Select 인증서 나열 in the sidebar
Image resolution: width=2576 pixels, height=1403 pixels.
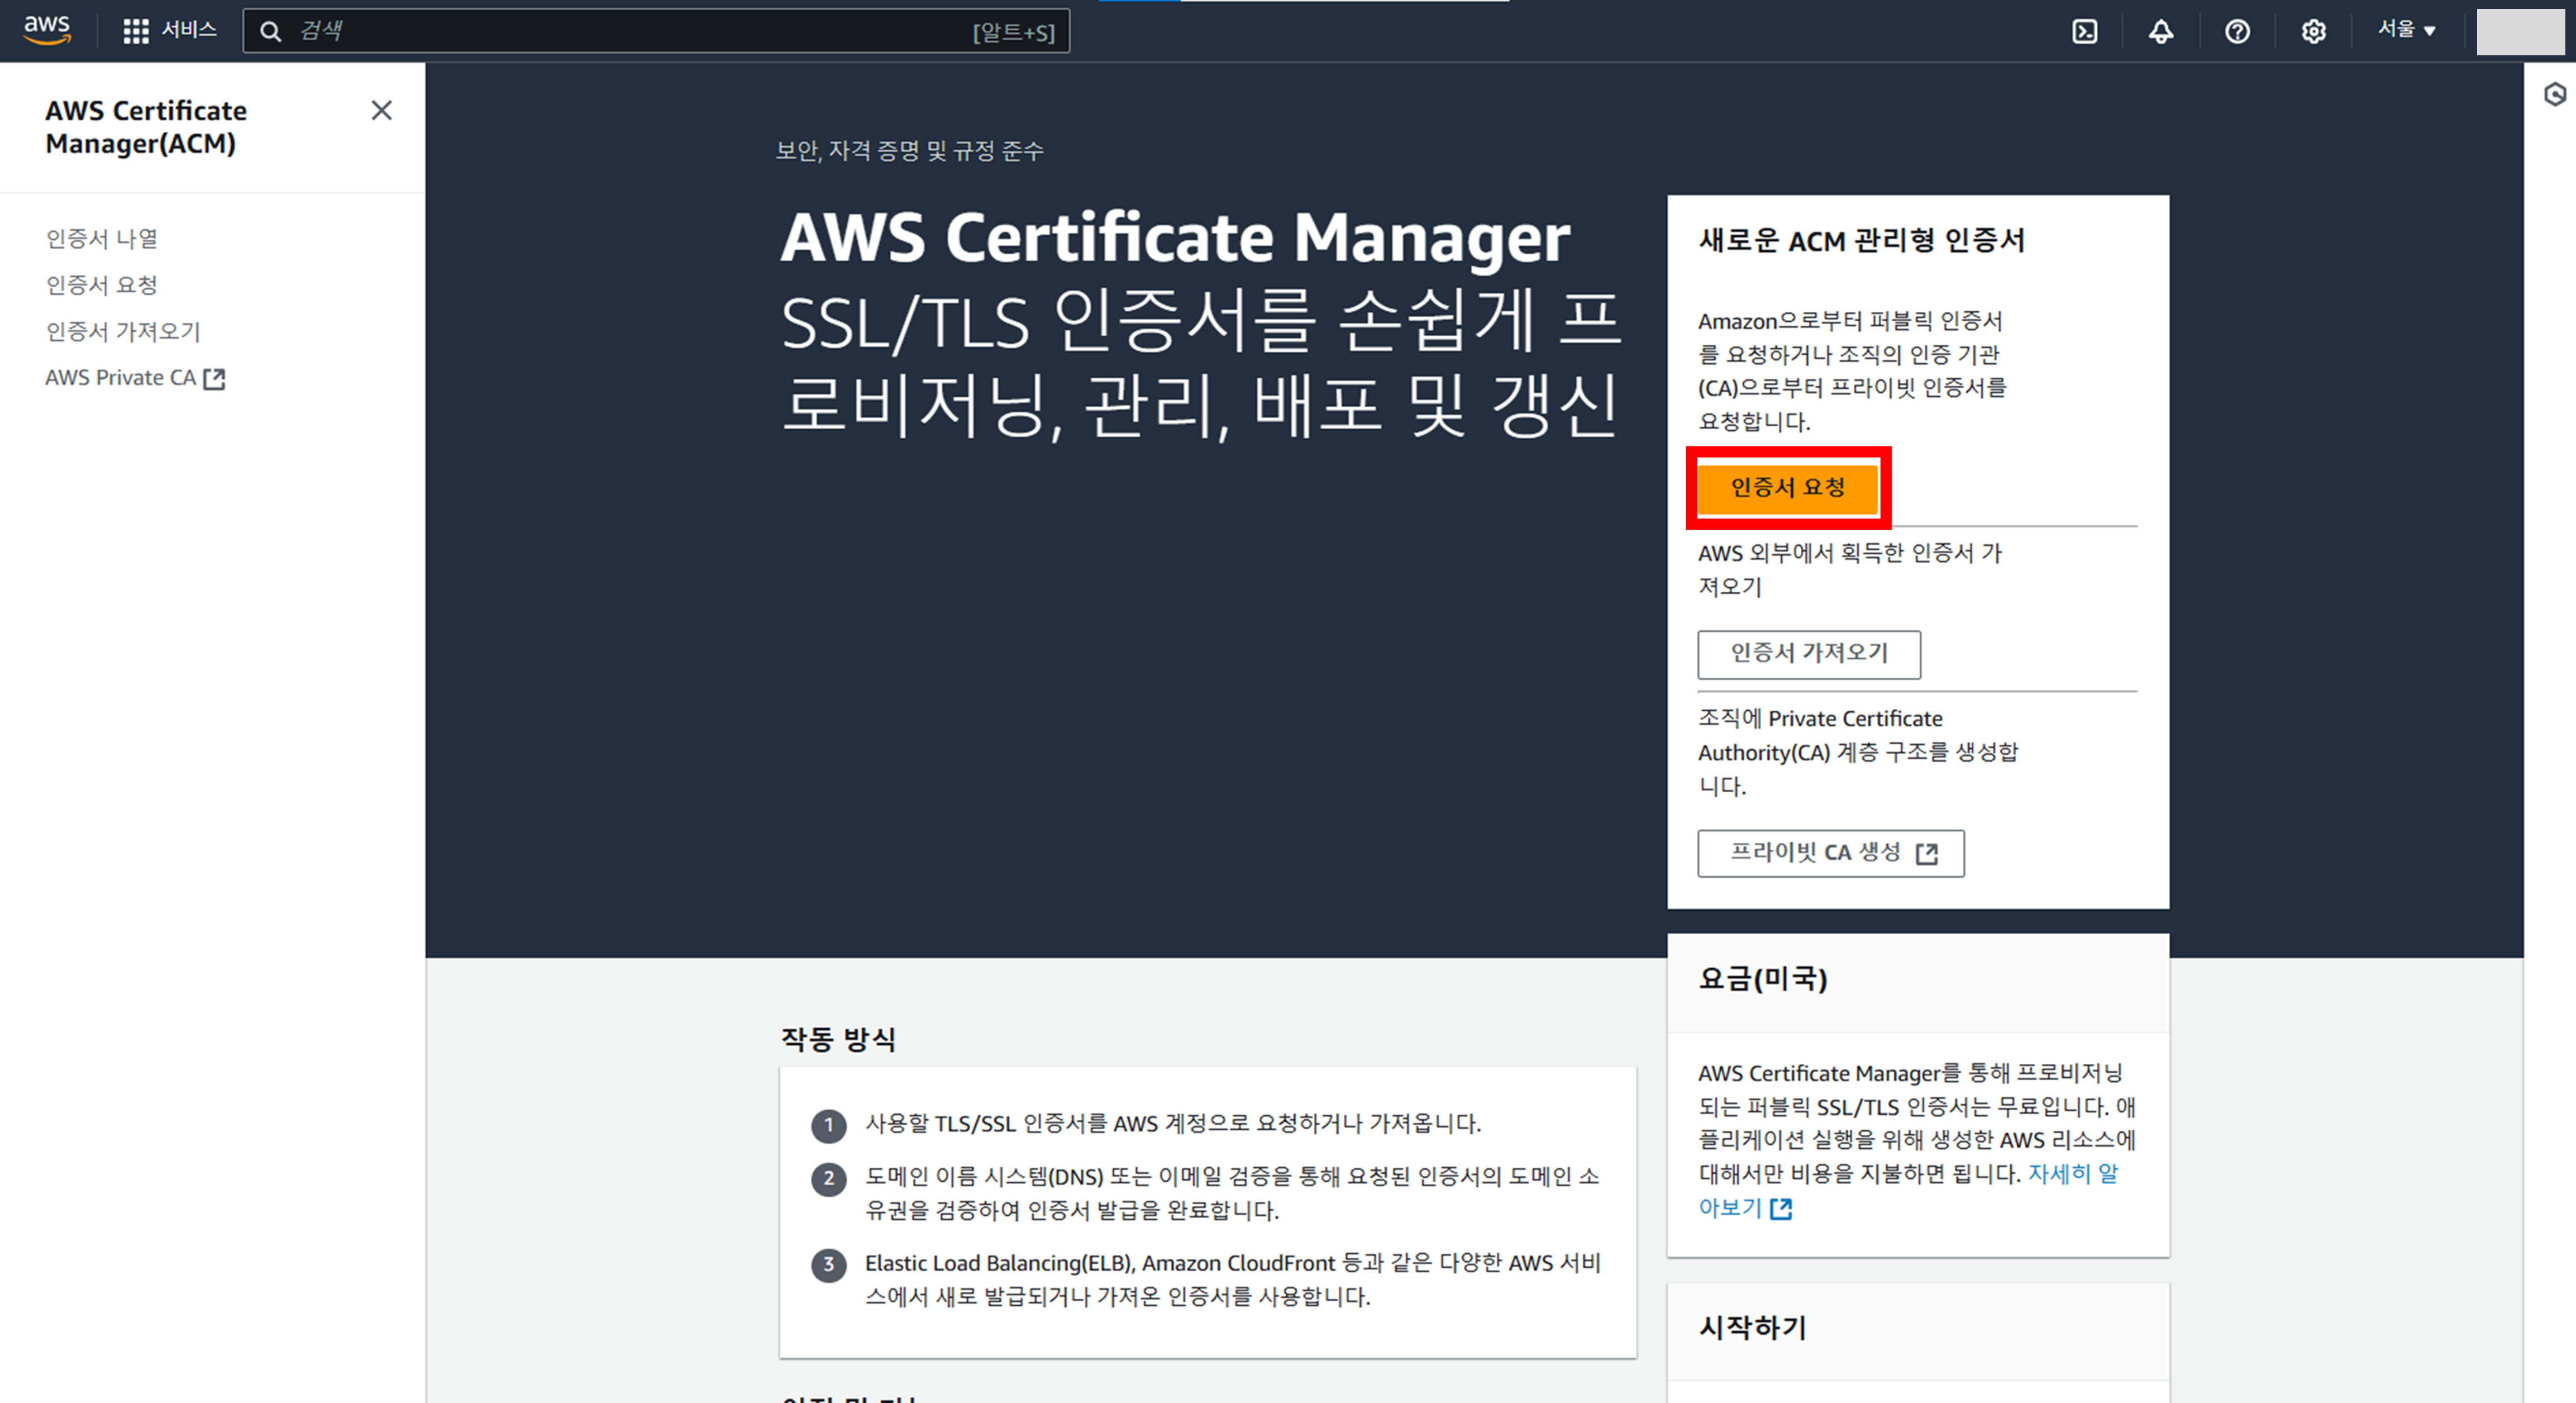102,238
